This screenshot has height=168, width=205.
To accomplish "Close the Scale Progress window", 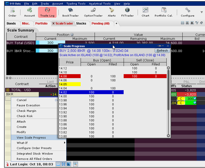I will coord(168,46).
